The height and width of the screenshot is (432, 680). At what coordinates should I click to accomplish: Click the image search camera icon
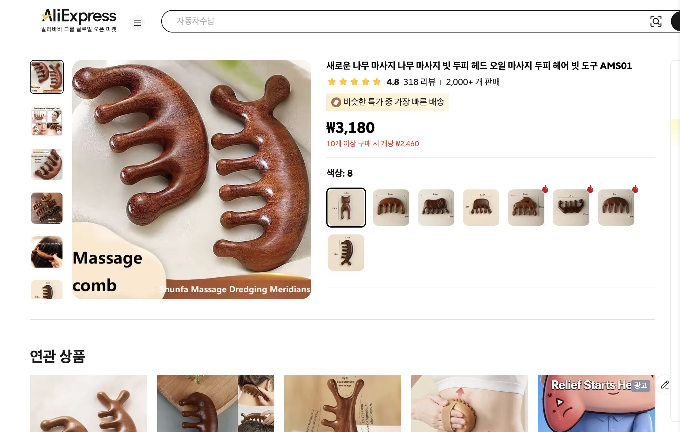[x=656, y=21]
